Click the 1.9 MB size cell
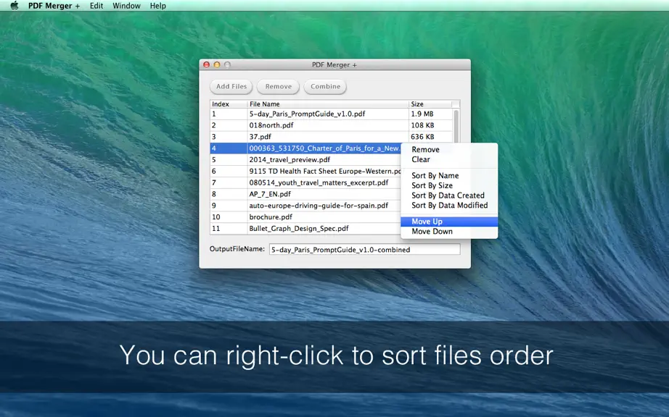 pos(430,114)
